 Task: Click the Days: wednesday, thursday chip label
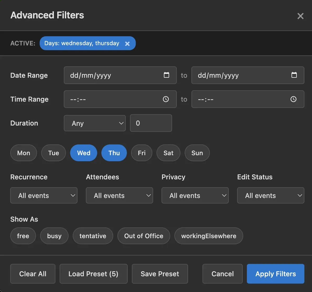click(x=82, y=43)
